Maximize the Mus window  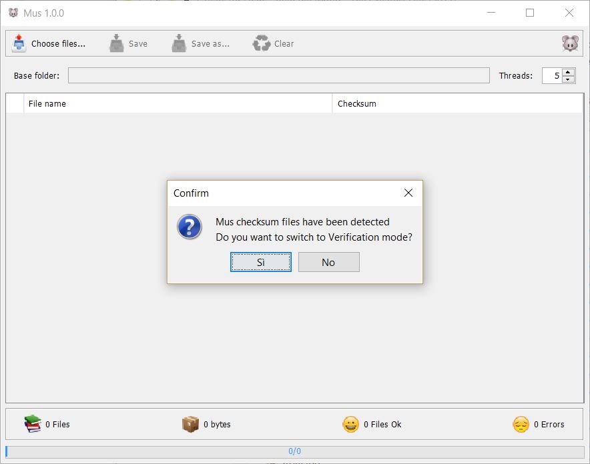(530, 13)
